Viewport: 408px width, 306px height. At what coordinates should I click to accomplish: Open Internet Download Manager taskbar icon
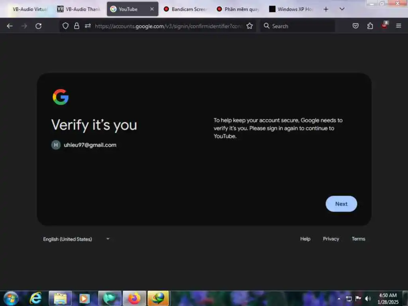(x=158, y=298)
